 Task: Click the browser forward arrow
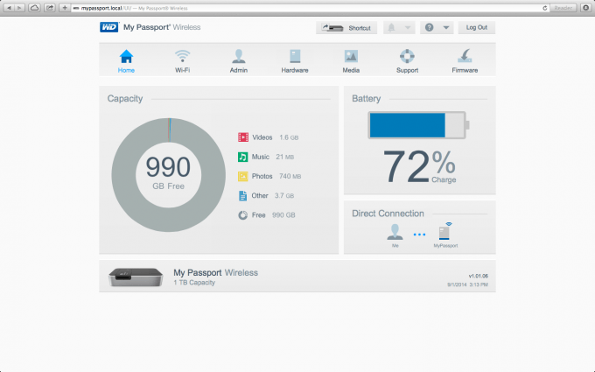[x=20, y=8]
